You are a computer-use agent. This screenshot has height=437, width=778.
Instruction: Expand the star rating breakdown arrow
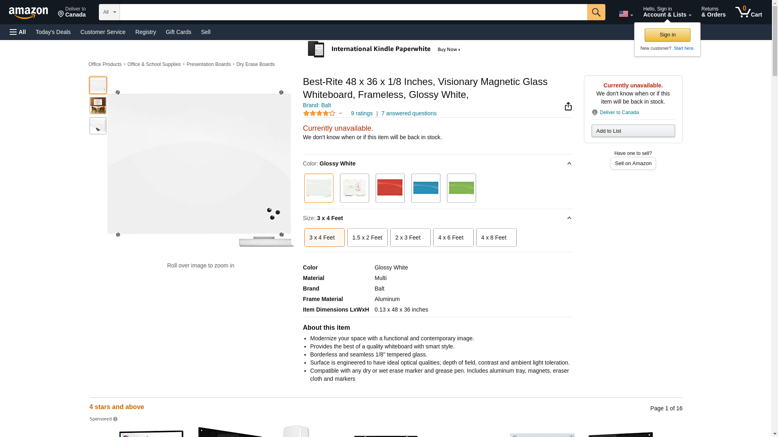[x=340, y=113]
